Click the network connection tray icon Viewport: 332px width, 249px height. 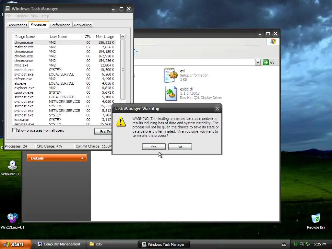302,244
